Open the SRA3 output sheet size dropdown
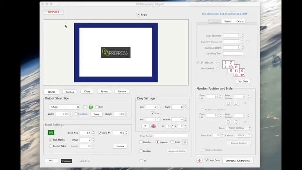302x170 pixels. coord(64,107)
